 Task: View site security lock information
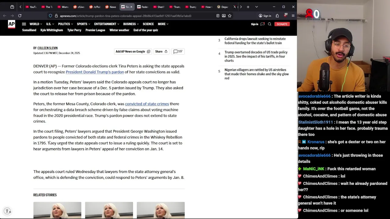[x=56, y=16]
